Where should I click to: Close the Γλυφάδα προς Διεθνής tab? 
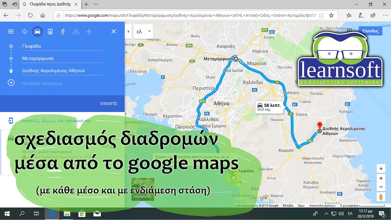tap(76, 4)
